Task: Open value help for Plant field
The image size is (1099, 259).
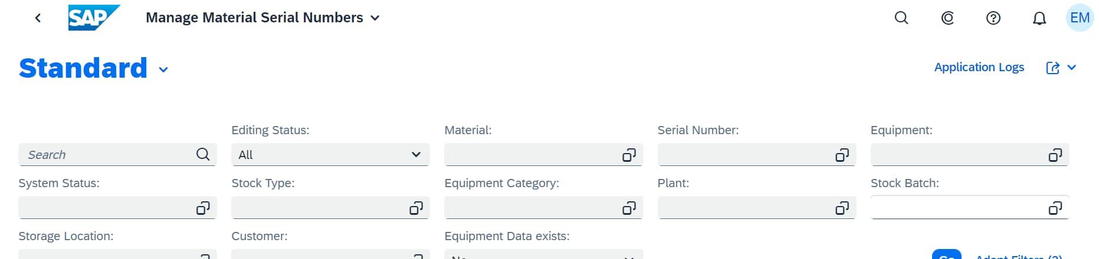Action: [x=842, y=208]
